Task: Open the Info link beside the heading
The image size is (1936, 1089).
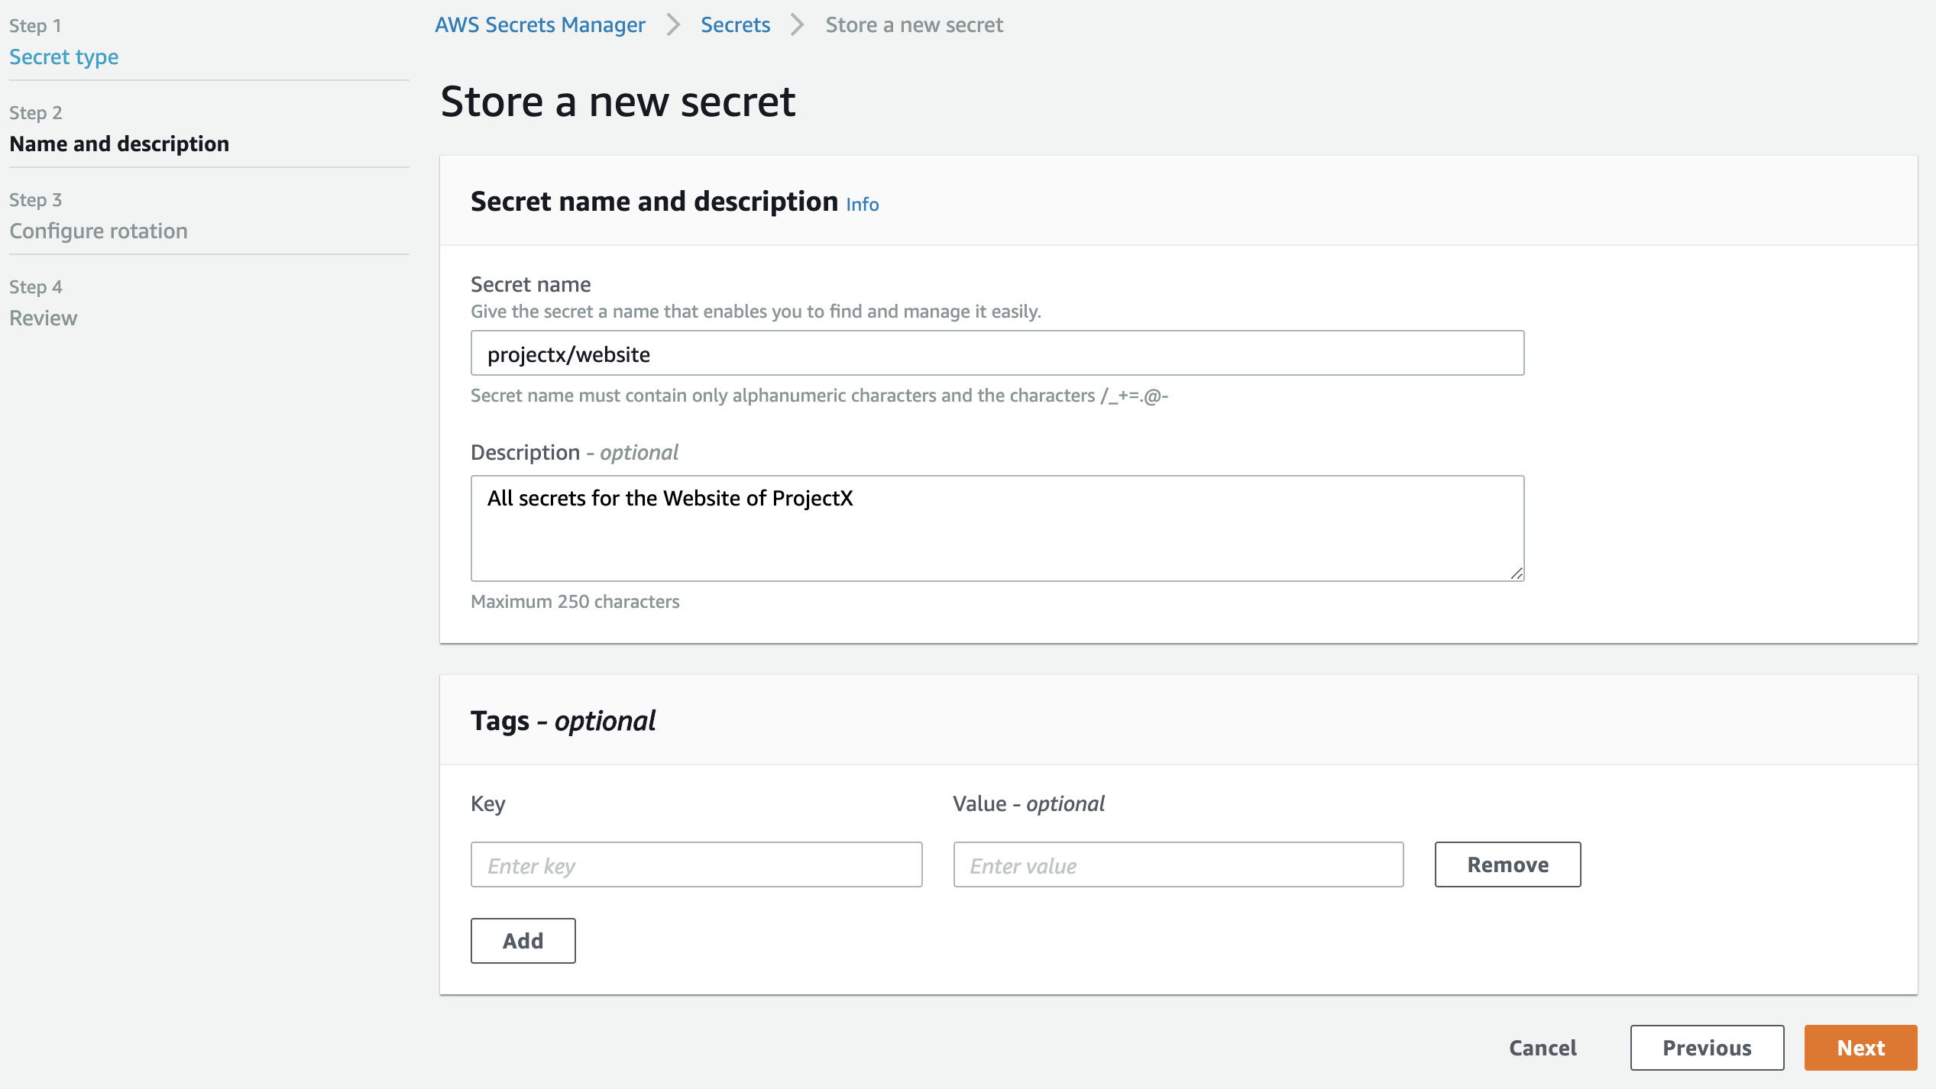Action: pyautogui.click(x=862, y=204)
